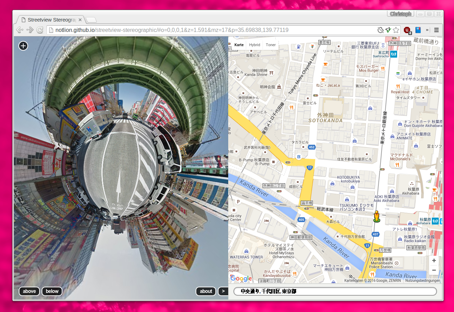Click the Mos Burger restaurant icon
454x312 pixels.
pos(383,68)
